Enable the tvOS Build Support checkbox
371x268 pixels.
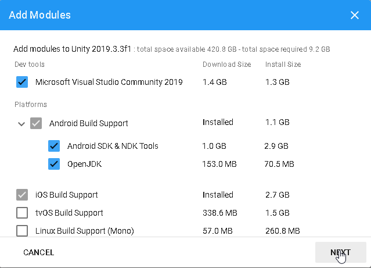tap(22, 213)
